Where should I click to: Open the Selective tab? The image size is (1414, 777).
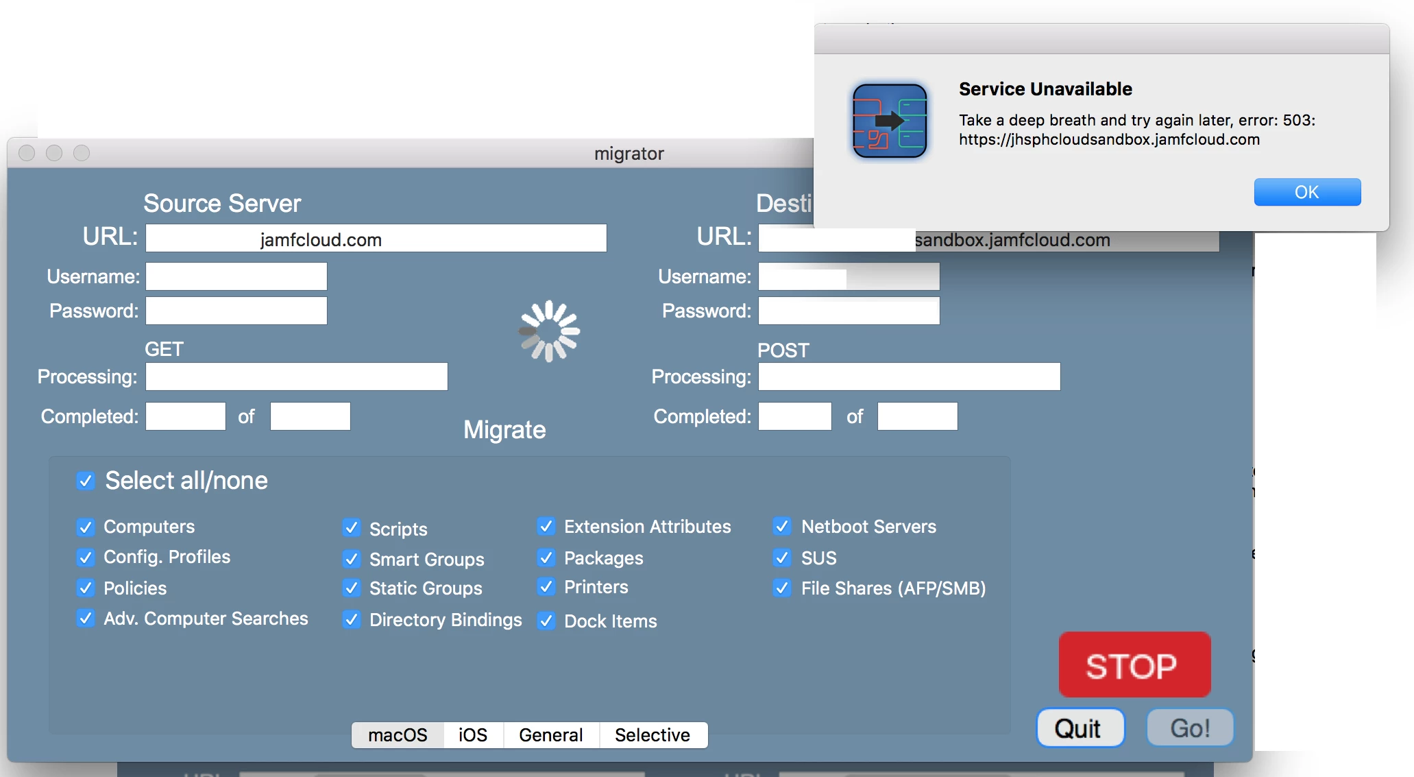point(653,735)
